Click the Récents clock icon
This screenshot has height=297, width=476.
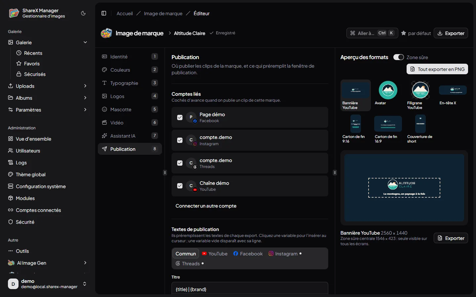tap(19, 53)
